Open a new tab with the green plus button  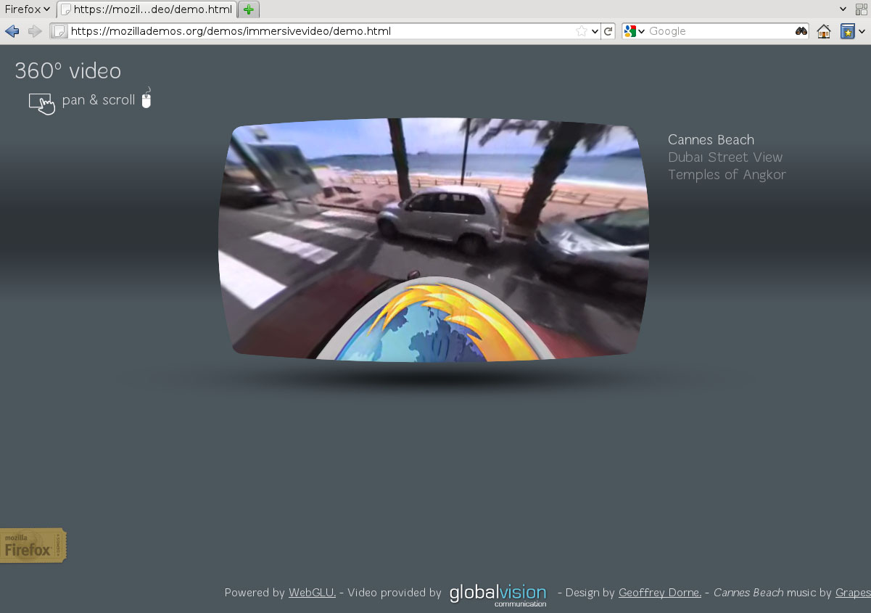[249, 9]
